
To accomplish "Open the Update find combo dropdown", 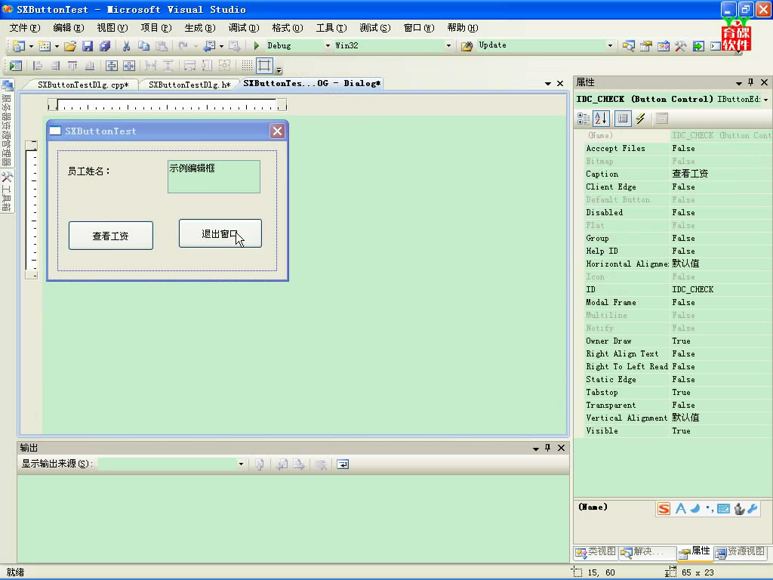I will (x=610, y=45).
